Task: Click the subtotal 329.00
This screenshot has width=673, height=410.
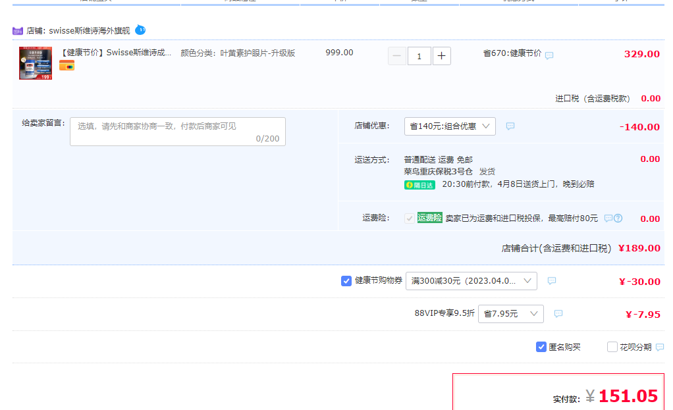Action: click(x=641, y=54)
